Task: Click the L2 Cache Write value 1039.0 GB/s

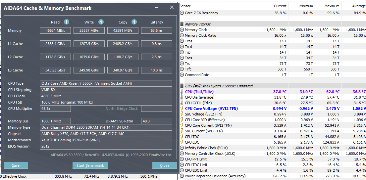Action: (89, 57)
